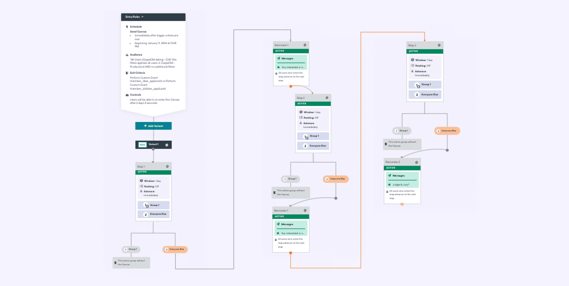This screenshot has width=569, height=286.
Task: Select the Audience icon in the Entry Rules panel
Action: [x=127, y=55]
